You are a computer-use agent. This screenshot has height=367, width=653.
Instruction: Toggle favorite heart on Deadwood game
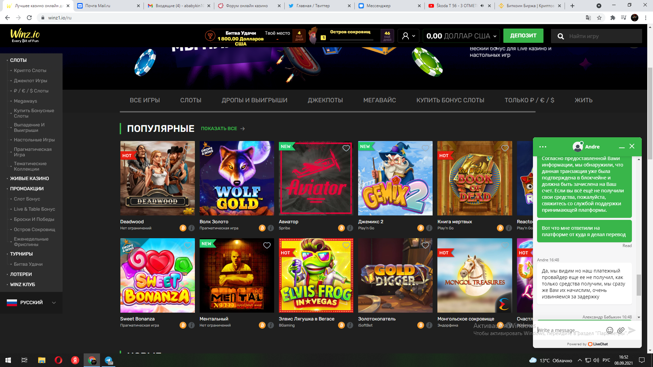point(188,148)
